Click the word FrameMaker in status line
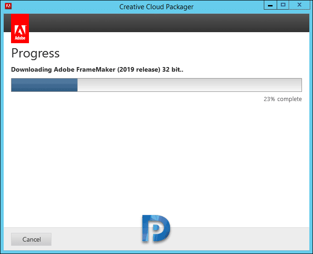Screen dimensions: 313x254 96,69
